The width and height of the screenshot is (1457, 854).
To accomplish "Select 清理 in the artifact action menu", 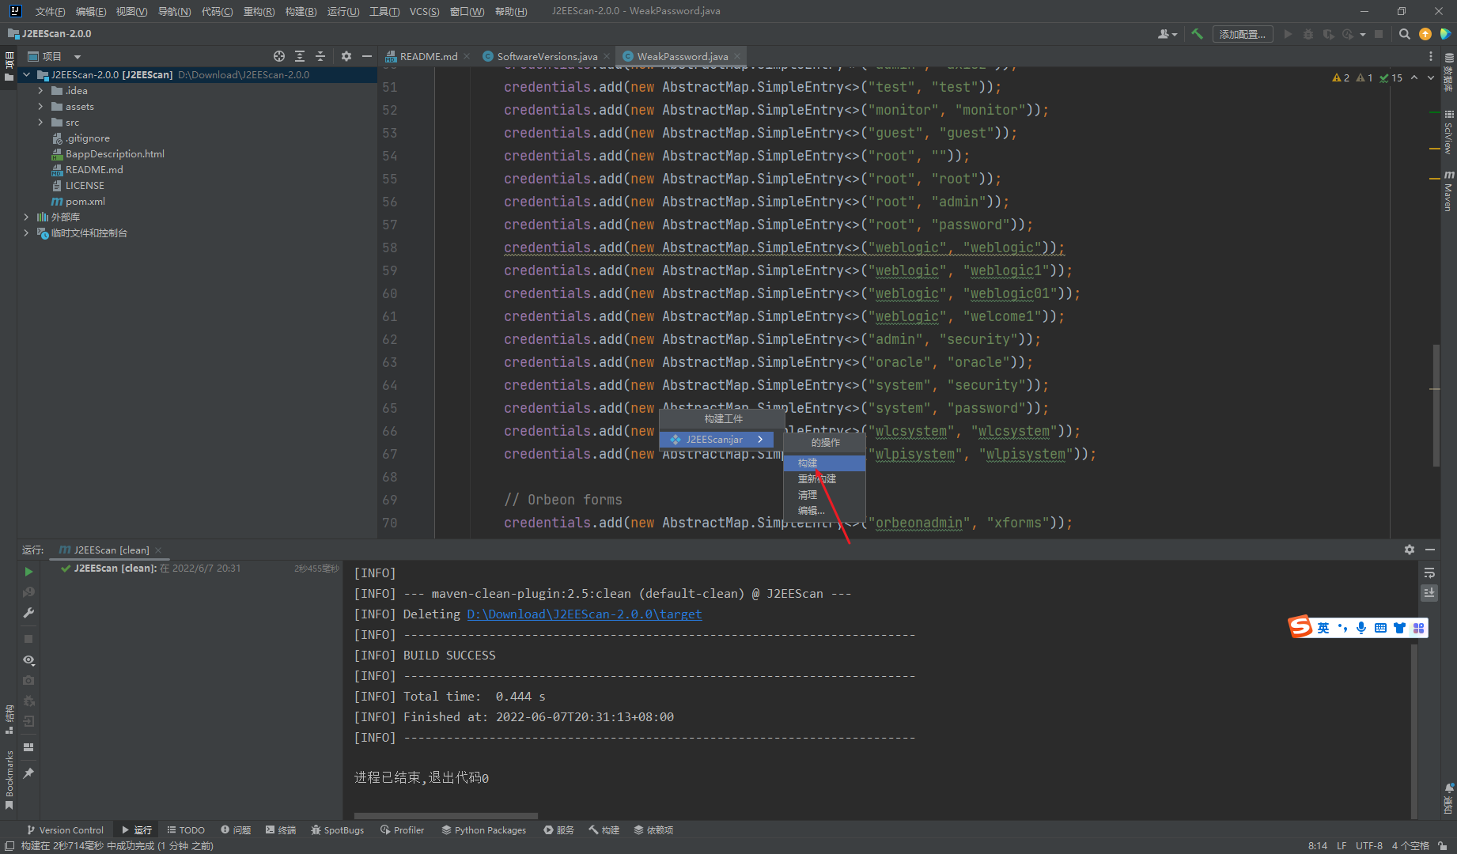I will 824,494.
